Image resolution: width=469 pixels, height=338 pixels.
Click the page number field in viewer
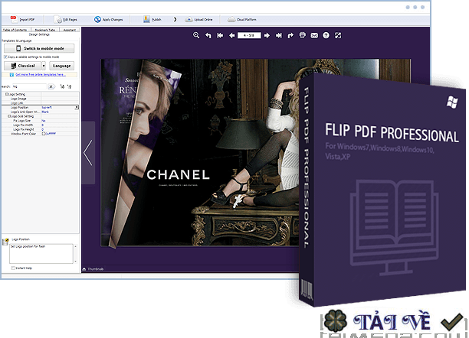[249, 35]
